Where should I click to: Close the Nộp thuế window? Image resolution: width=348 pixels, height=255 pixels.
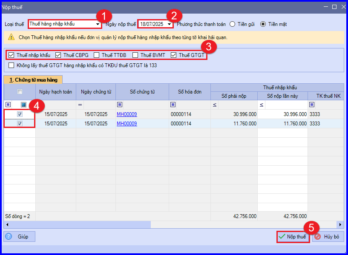pyautogui.click(x=344, y=7)
